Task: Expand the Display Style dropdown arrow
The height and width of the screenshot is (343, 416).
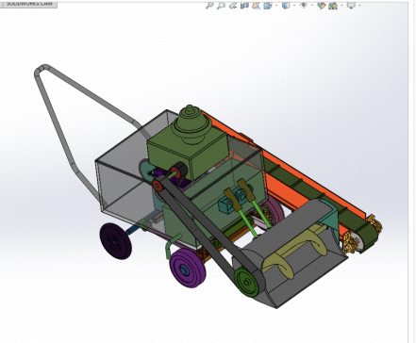Action: click(294, 6)
